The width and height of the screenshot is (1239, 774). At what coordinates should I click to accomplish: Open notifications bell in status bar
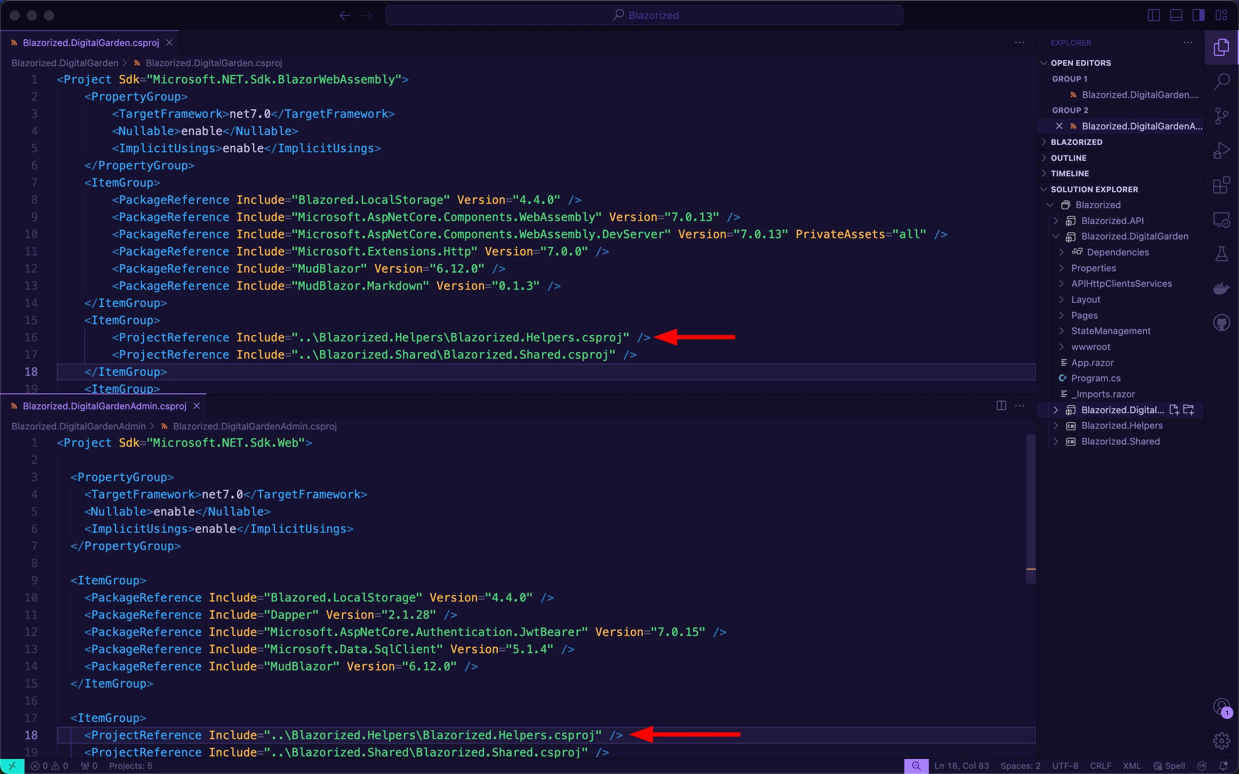[1224, 766]
